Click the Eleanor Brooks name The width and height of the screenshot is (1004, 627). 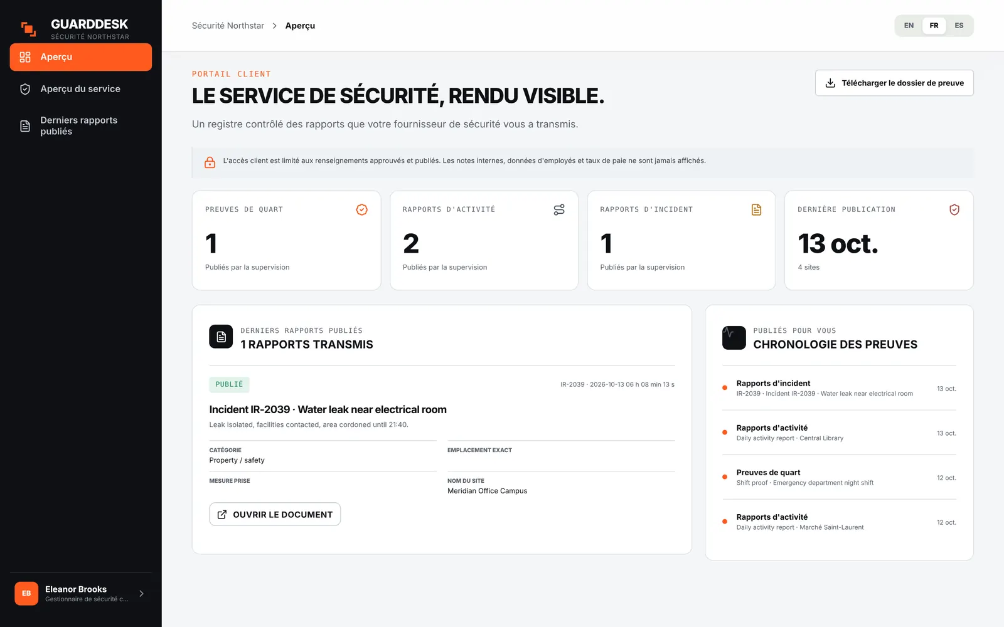point(76,589)
